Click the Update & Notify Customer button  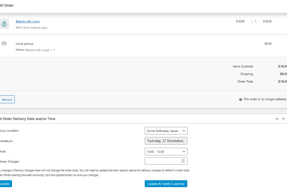[x=166, y=184]
